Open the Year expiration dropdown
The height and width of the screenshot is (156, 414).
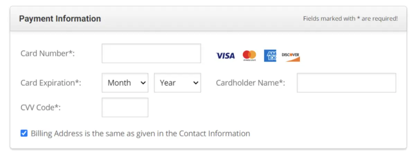pos(177,83)
